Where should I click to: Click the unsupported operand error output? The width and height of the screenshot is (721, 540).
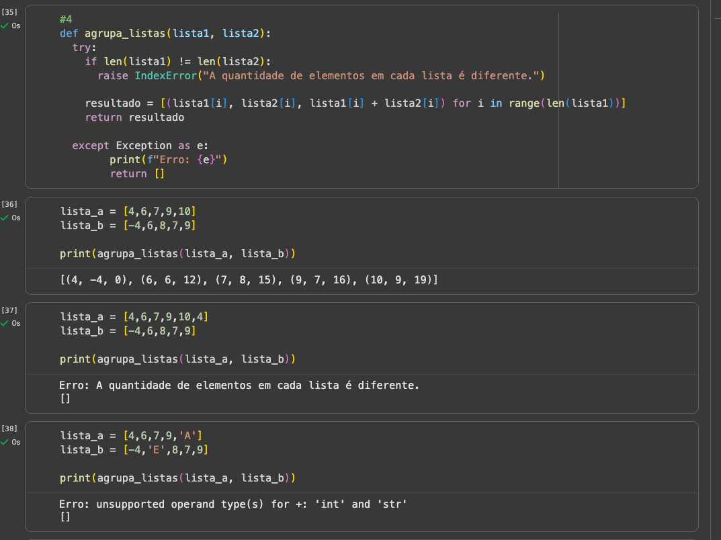pos(233,504)
